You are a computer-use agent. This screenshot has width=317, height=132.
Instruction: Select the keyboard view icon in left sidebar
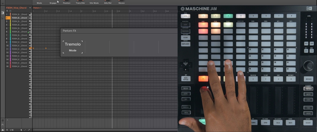pos(3,13)
